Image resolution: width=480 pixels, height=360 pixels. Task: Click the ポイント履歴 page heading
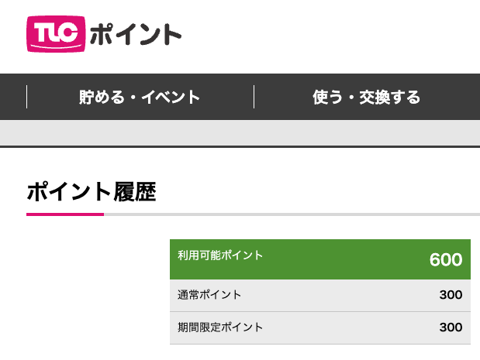click(x=92, y=192)
